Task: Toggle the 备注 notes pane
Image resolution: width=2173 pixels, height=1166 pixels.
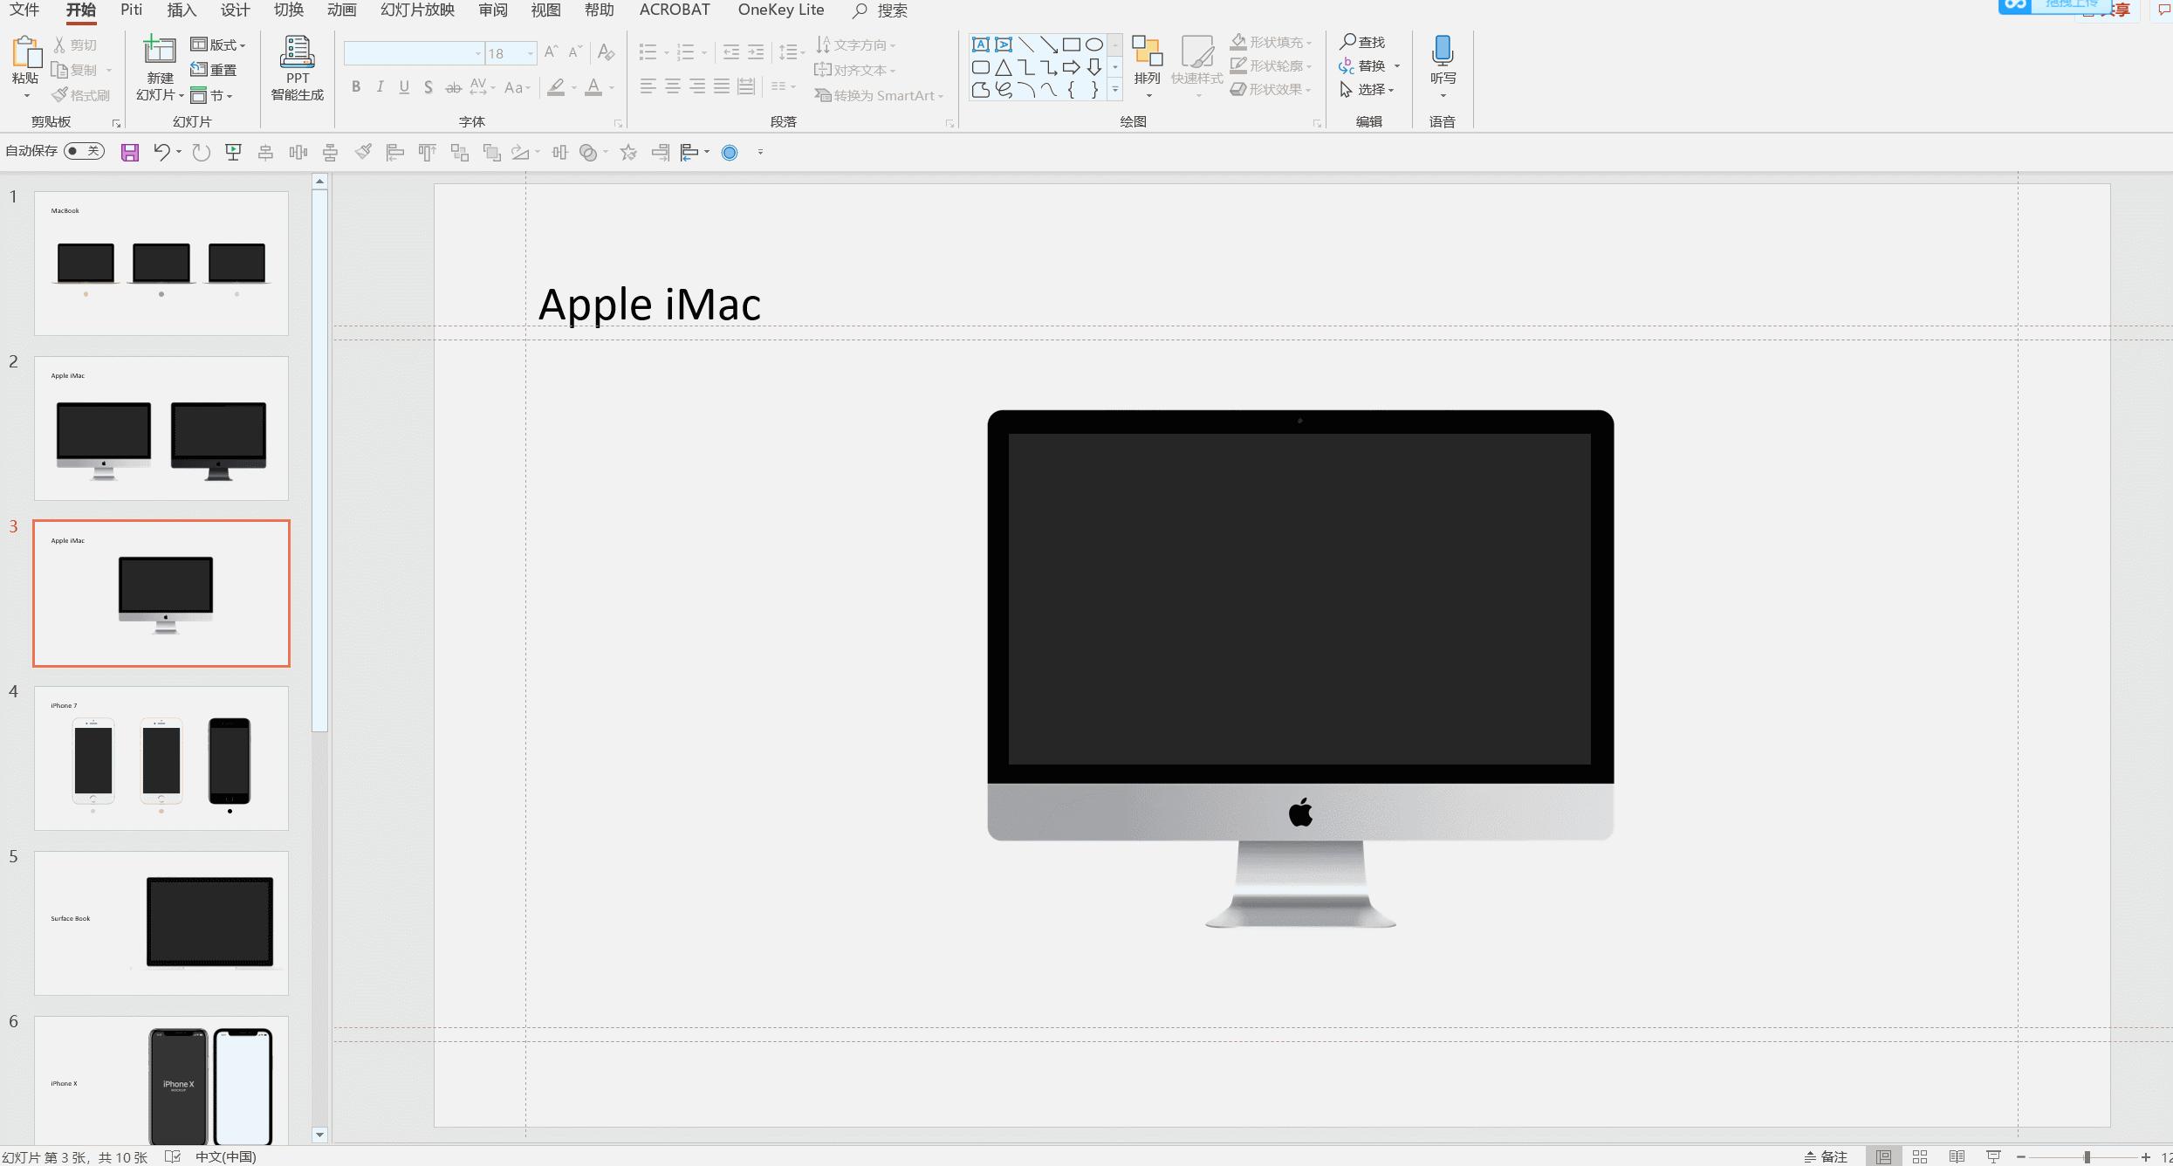Action: point(1827,1156)
